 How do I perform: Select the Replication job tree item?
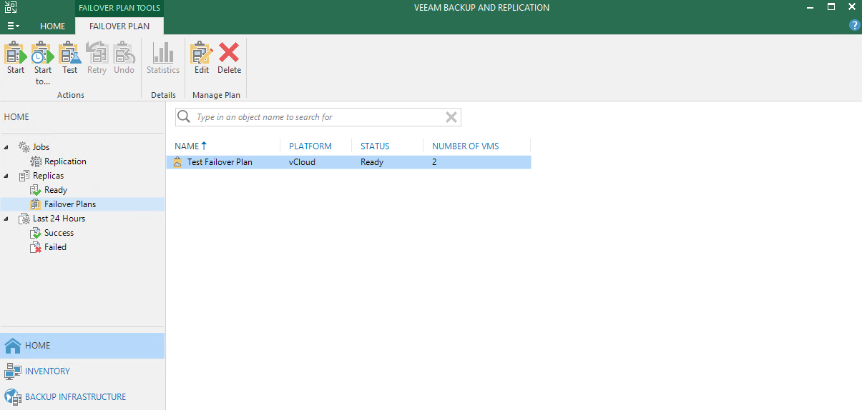click(65, 161)
